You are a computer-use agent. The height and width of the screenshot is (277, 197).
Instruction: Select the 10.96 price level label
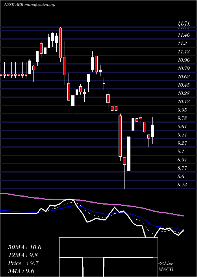(184, 60)
